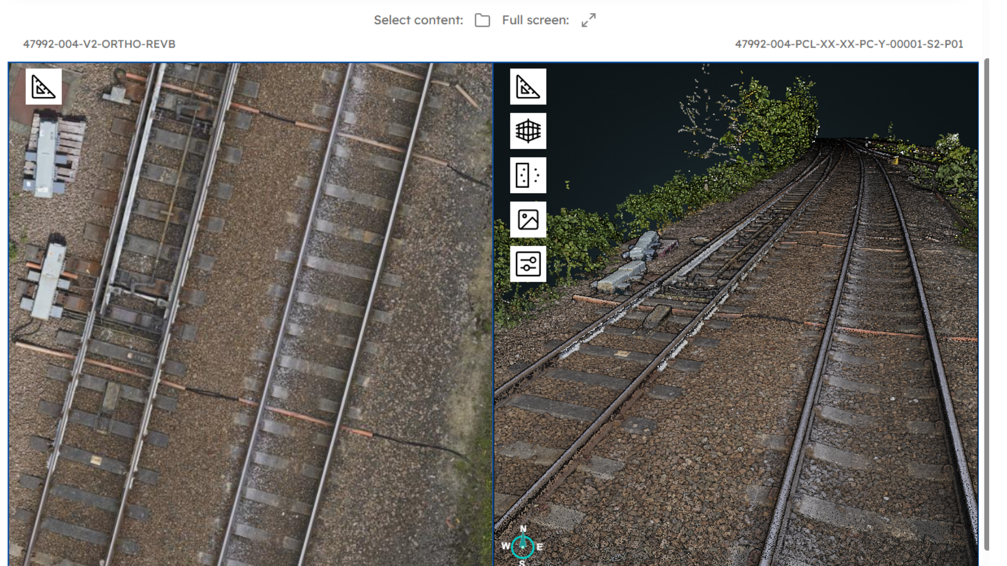Click the image picture icon
Screen dimensions: 1007x566
(528, 220)
